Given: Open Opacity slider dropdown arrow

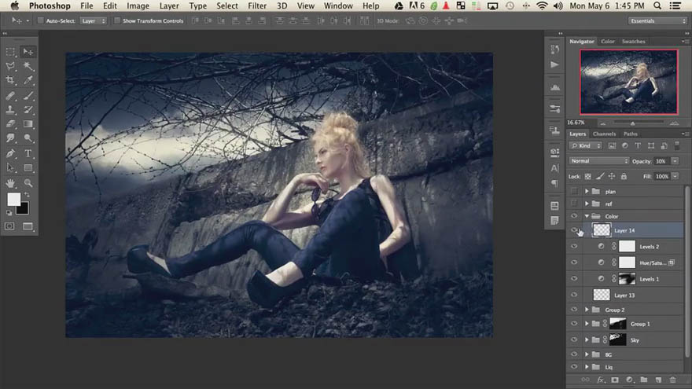Looking at the screenshot, I should (675, 161).
